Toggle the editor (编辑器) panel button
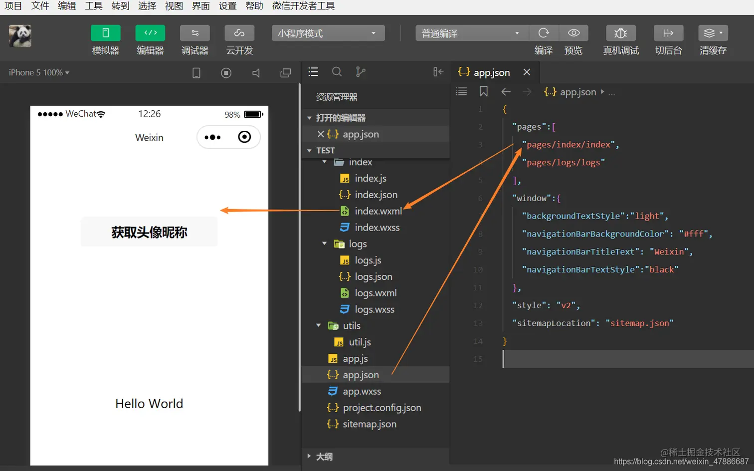Viewport: 754px width, 471px height. 150,33
